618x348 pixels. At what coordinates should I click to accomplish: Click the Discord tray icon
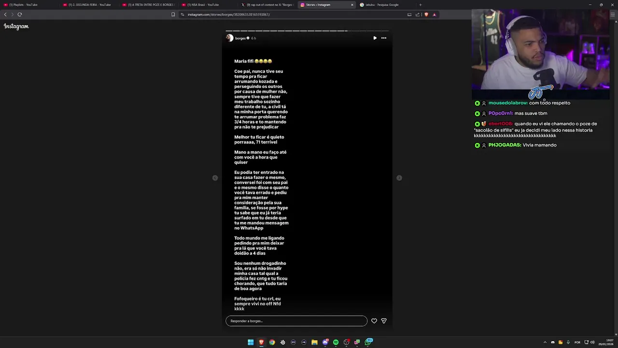[553, 342]
